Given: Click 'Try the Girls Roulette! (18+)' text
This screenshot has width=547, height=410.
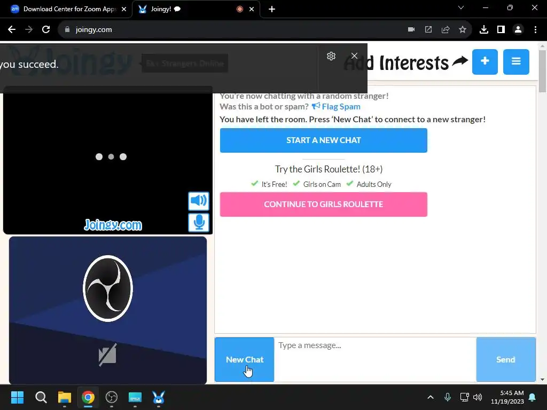Looking at the screenshot, I should pyautogui.click(x=329, y=169).
